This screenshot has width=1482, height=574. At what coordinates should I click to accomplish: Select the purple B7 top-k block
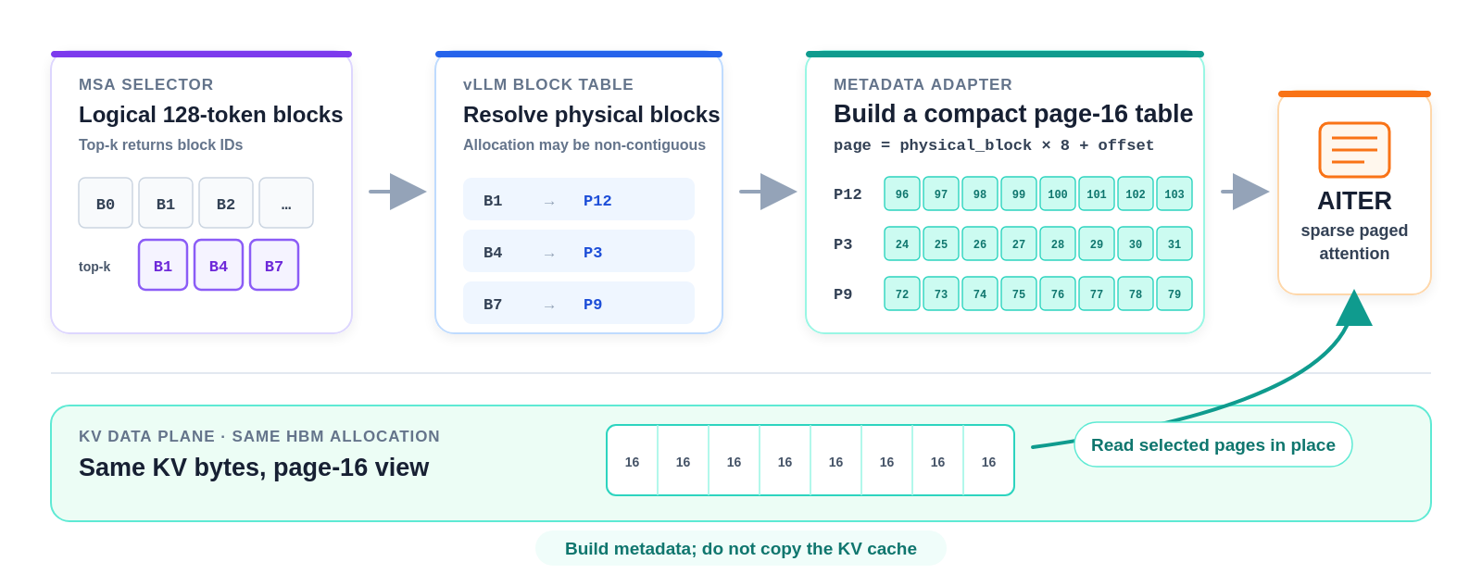(274, 265)
